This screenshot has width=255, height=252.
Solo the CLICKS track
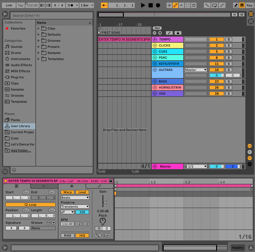pyautogui.click(x=229, y=46)
